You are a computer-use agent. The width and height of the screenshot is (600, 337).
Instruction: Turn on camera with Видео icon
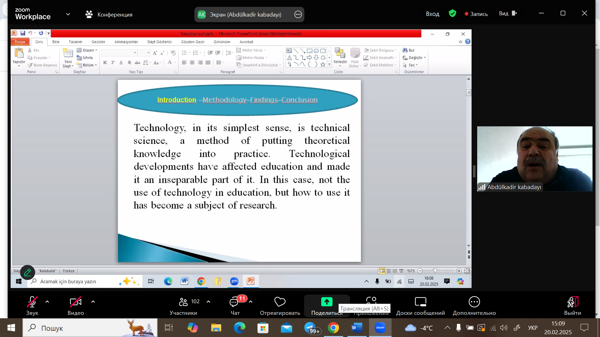click(76, 302)
